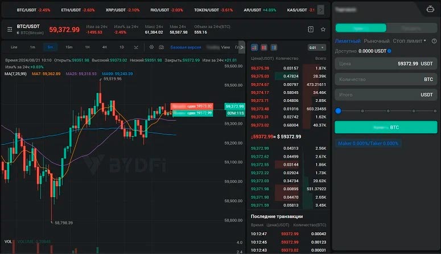Switch chart to 1m timeframe

click(32, 47)
